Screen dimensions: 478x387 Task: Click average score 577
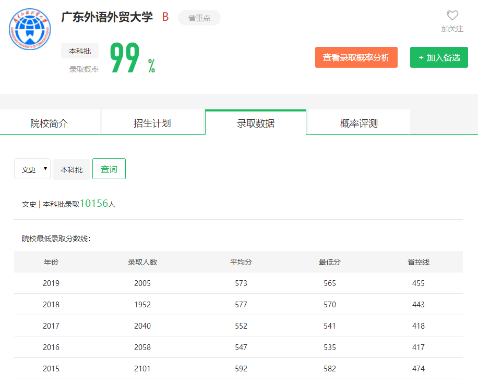tap(241, 305)
